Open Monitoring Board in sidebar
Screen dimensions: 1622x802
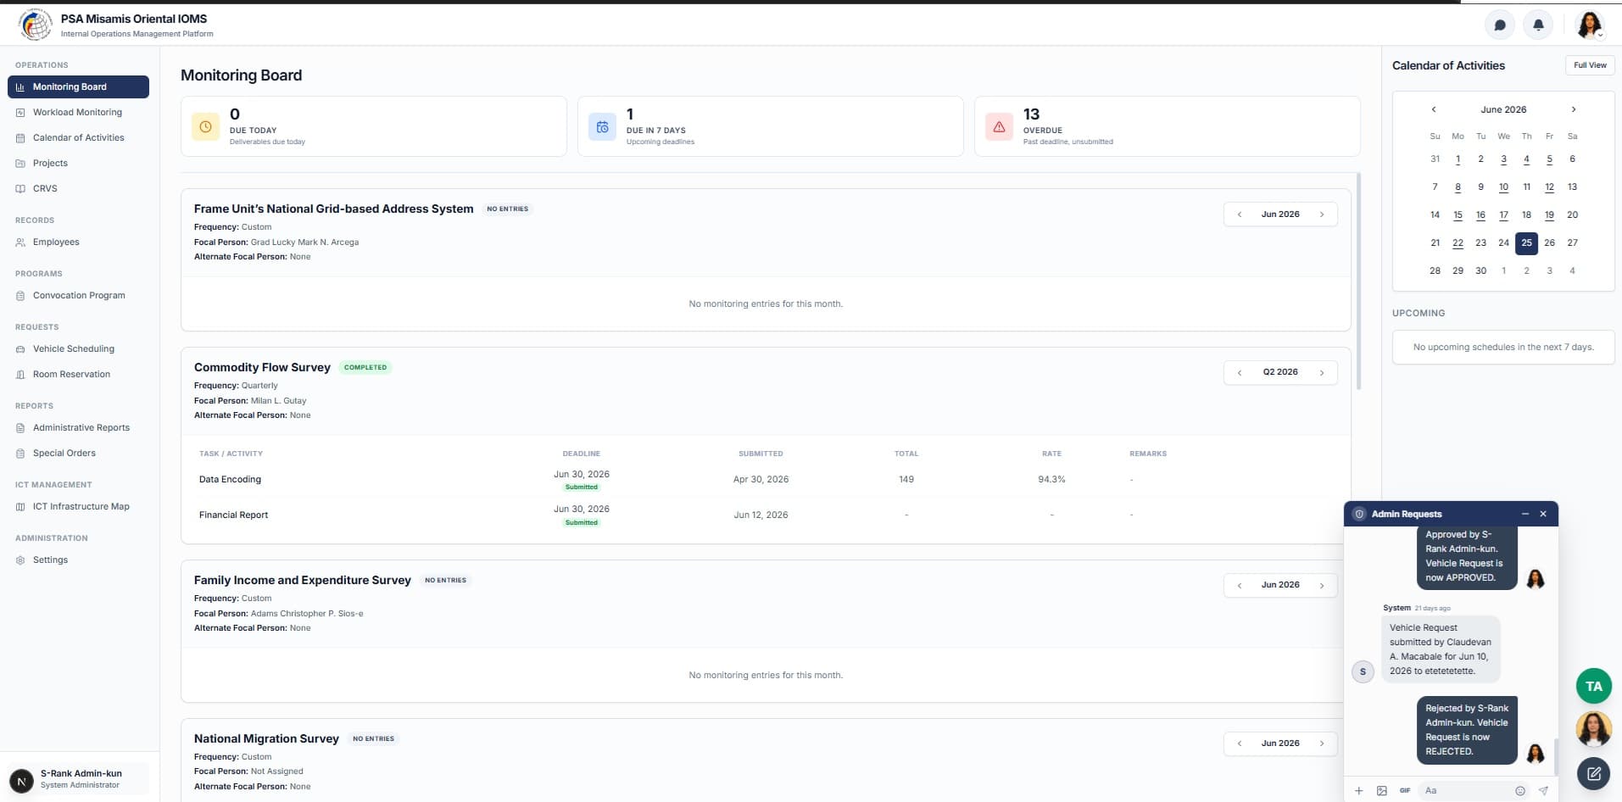click(78, 86)
